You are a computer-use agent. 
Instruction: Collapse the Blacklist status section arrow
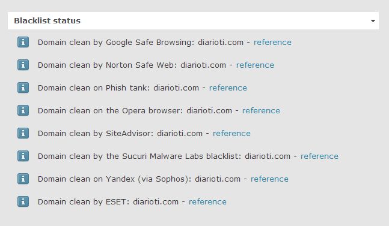tap(373, 21)
